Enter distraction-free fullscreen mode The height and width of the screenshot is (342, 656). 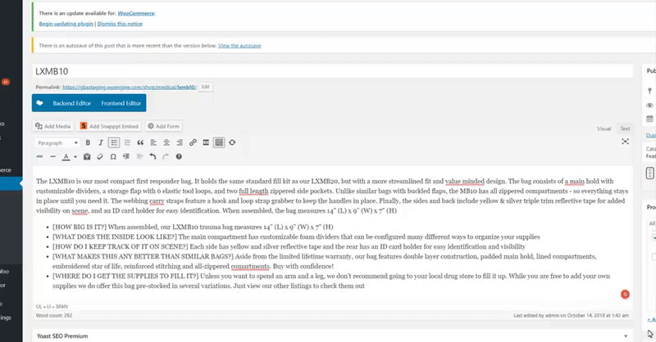(x=625, y=142)
